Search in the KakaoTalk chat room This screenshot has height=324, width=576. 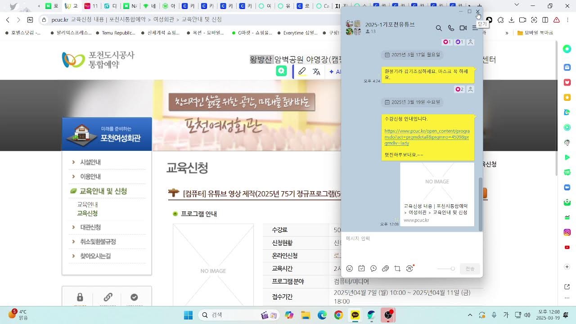439,28
